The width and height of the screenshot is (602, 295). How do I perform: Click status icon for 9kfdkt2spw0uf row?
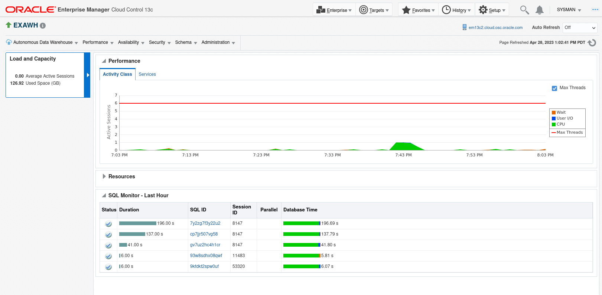[x=108, y=267]
